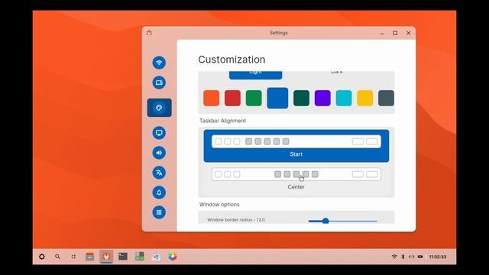Image resolution: width=489 pixels, height=275 pixels.
Task: Pick the selected blue accent color
Action: coord(277,99)
